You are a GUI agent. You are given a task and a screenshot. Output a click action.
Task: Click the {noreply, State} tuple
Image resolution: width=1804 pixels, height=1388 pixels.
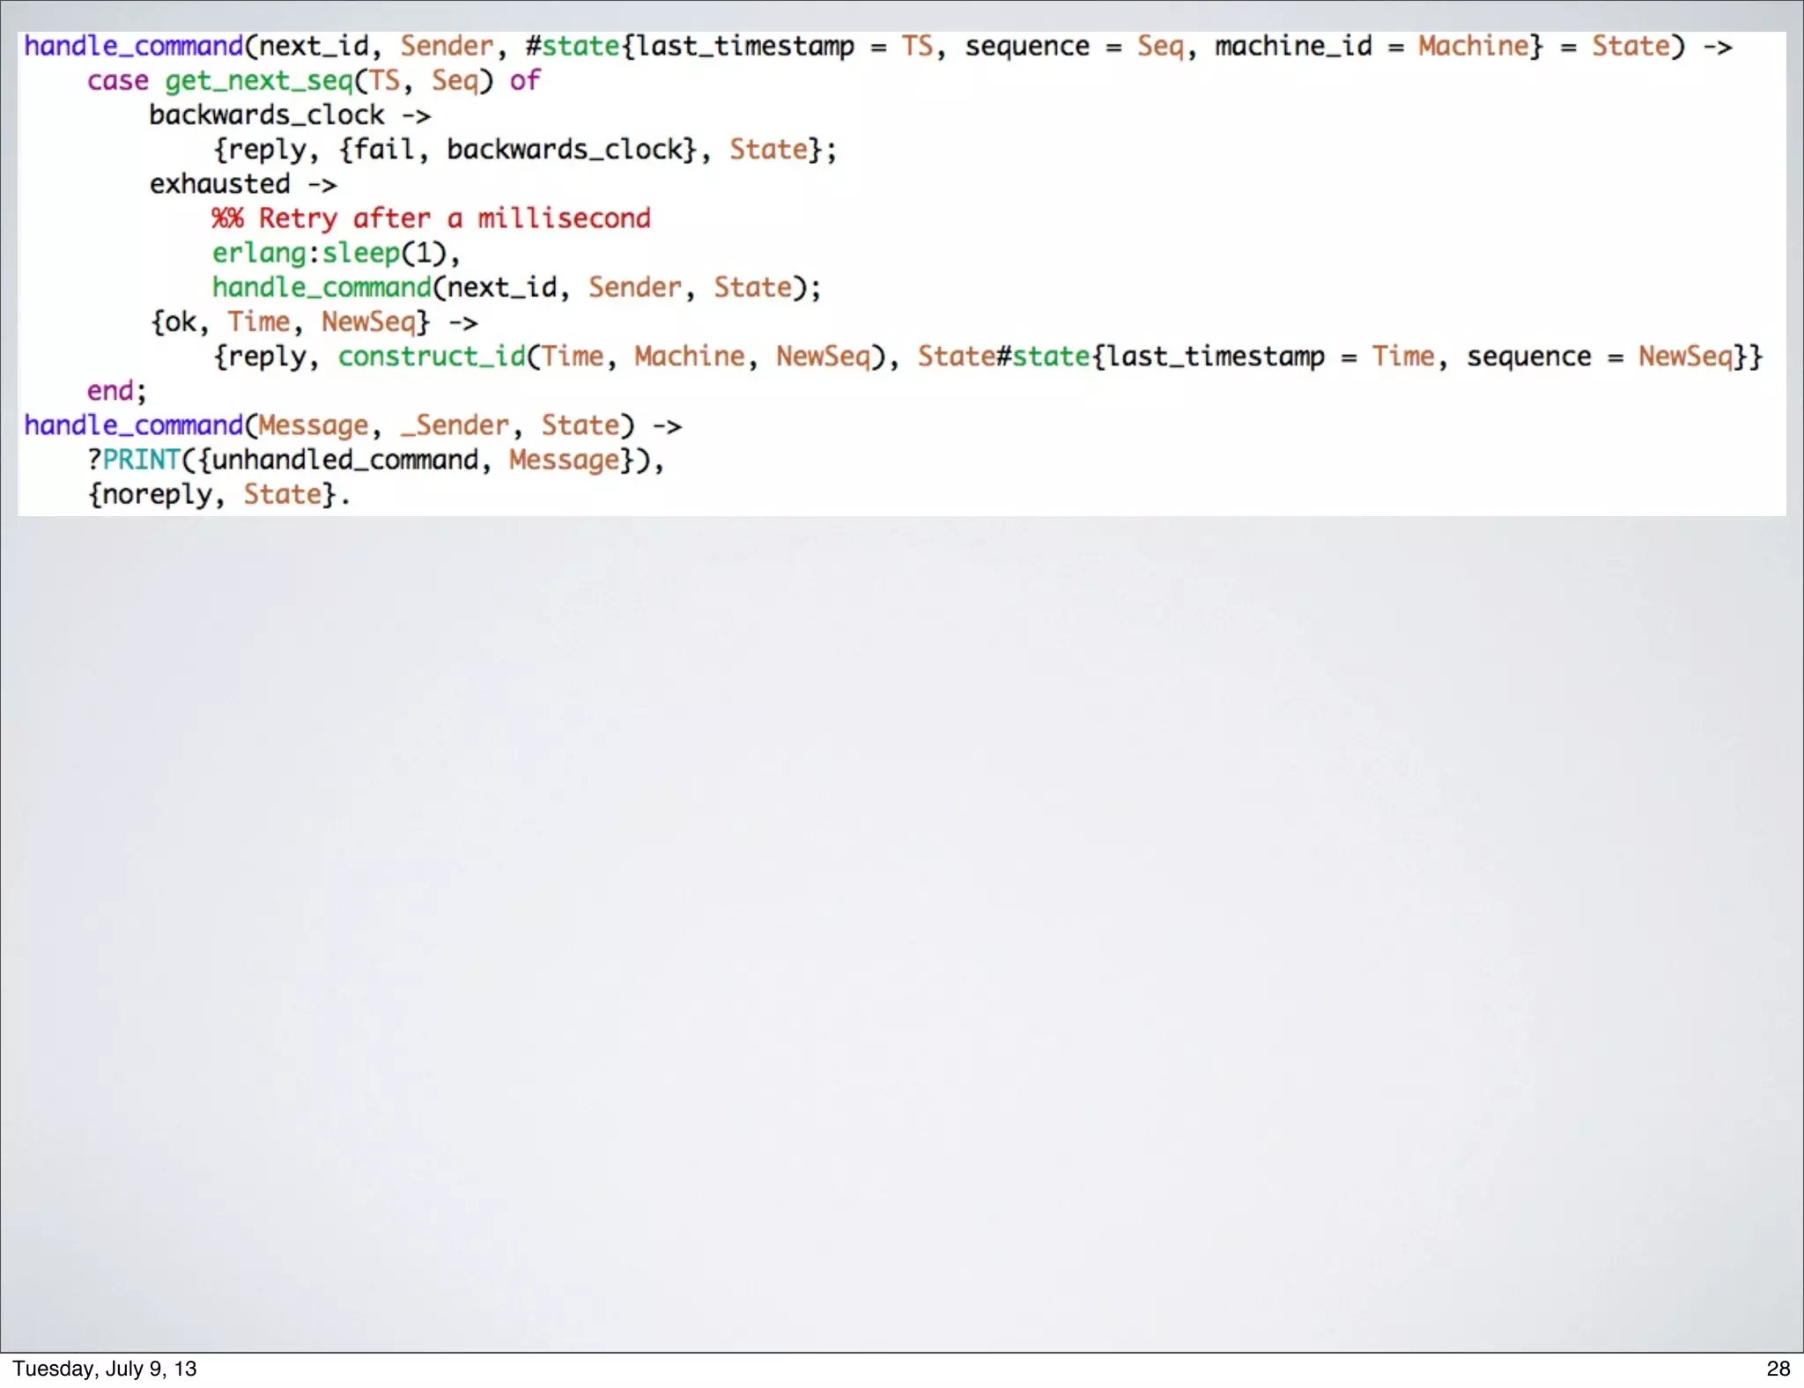pyautogui.click(x=211, y=494)
